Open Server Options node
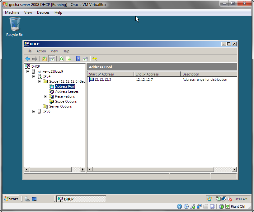The image size is (254, 212). coord(60,106)
